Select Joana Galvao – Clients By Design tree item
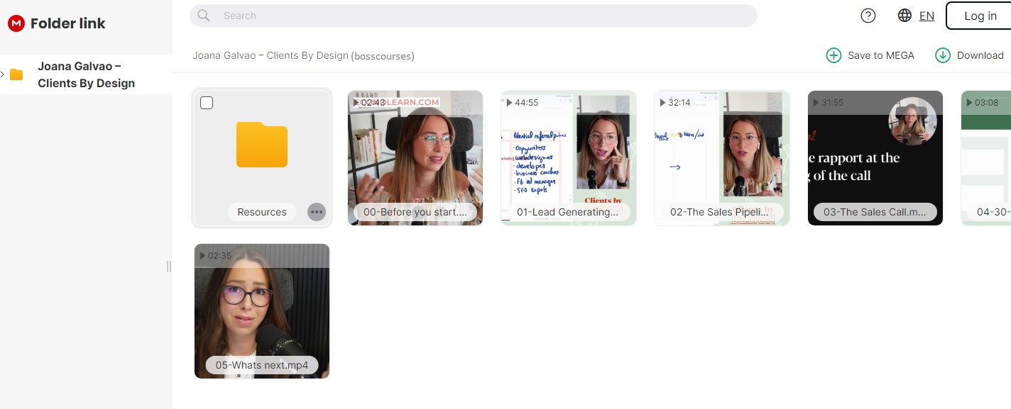Viewport: 1011px width, 409px height. pyautogui.click(x=86, y=74)
